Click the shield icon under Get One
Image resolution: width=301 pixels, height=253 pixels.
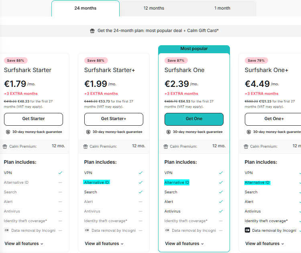tap(169, 132)
